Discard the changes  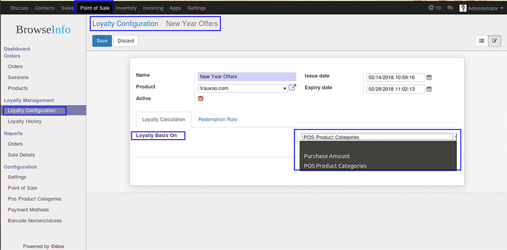pyautogui.click(x=126, y=41)
